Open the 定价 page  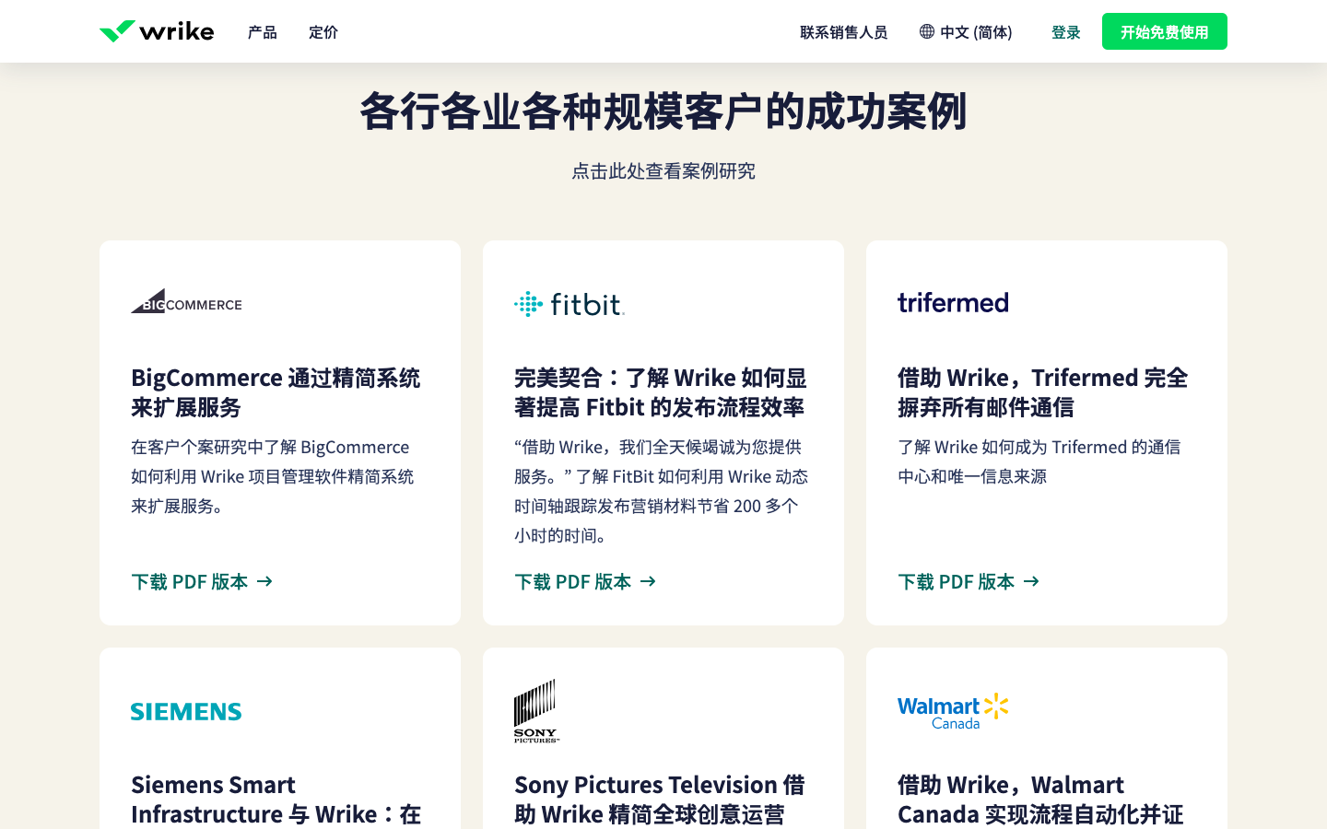pyautogui.click(x=323, y=32)
